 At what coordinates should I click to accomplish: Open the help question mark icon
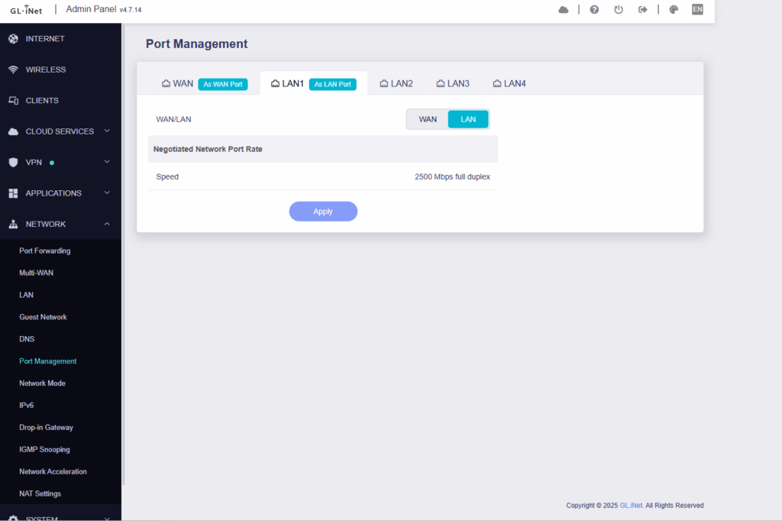tap(594, 9)
